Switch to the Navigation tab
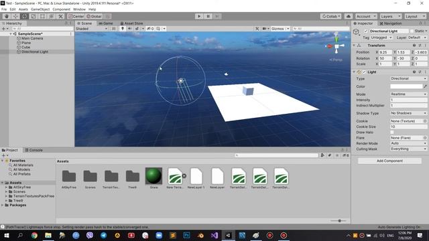Viewport: 429px width, 241px height. [x=391, y=23]
